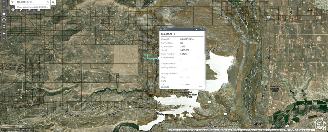
Task: Show next feature in popup
Action: pos(197,29)
